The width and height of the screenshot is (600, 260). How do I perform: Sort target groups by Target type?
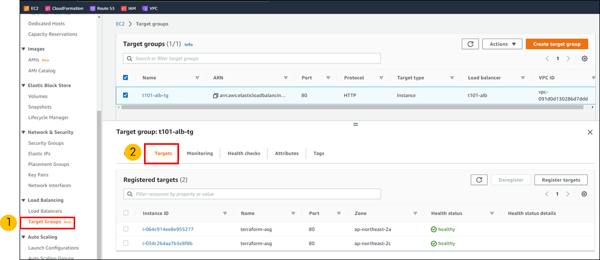pyautogui.click(x=452, y=78)
